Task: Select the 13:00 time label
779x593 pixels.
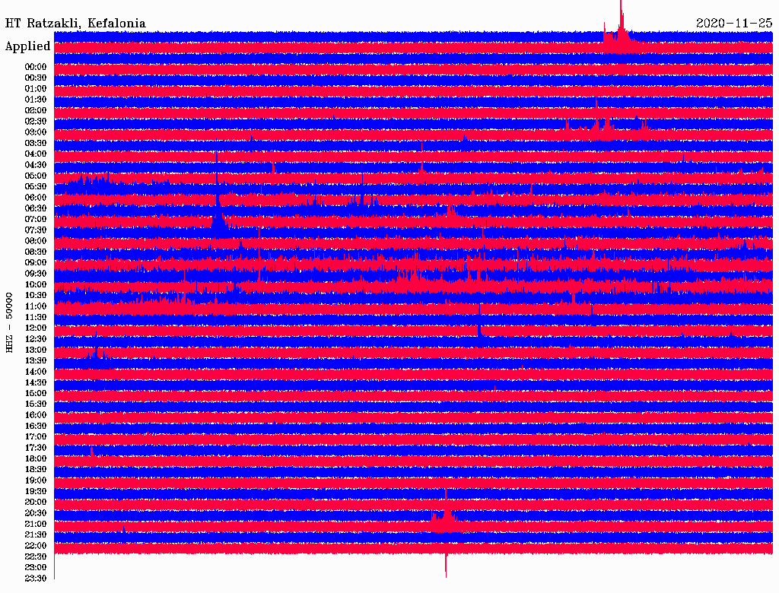Action: [x=36, y=350]
